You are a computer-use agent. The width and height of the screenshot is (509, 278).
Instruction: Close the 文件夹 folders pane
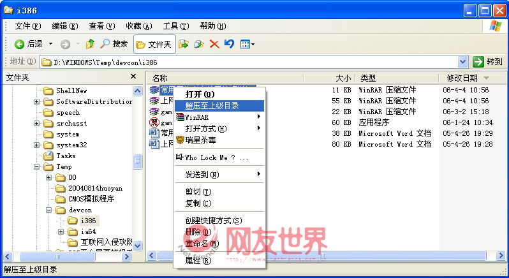pyautogui.click(x=133, y=77)
